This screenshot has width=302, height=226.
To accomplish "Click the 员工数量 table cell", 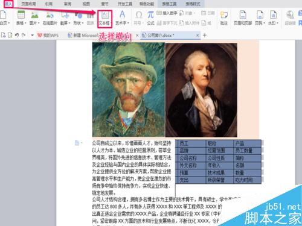I will tap(248, 151).
